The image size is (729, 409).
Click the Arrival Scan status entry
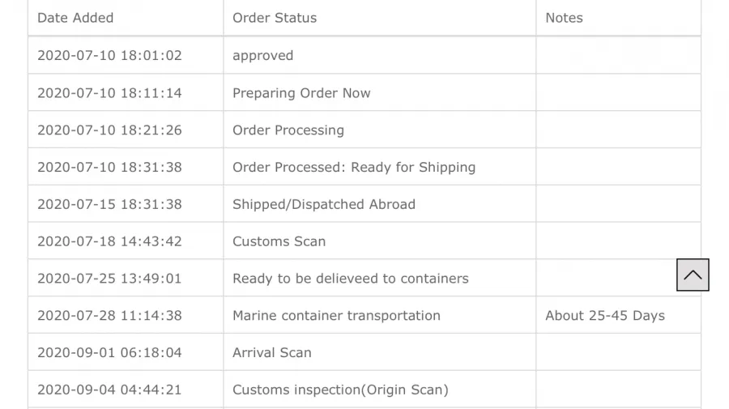point(272,353)
